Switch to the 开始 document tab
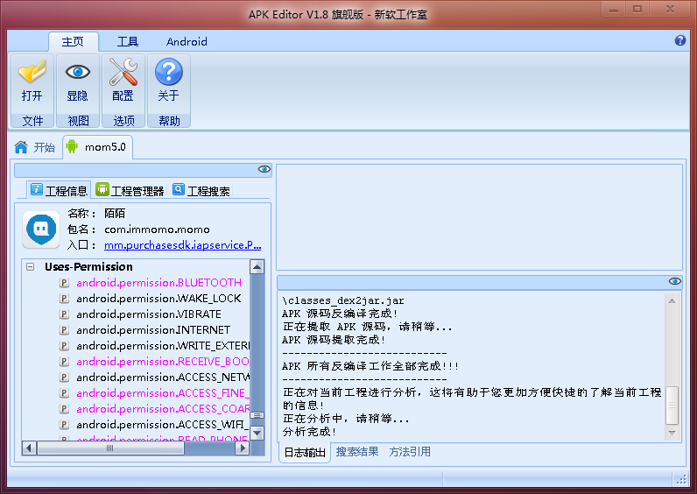697x494 pixels. [36, 147]
